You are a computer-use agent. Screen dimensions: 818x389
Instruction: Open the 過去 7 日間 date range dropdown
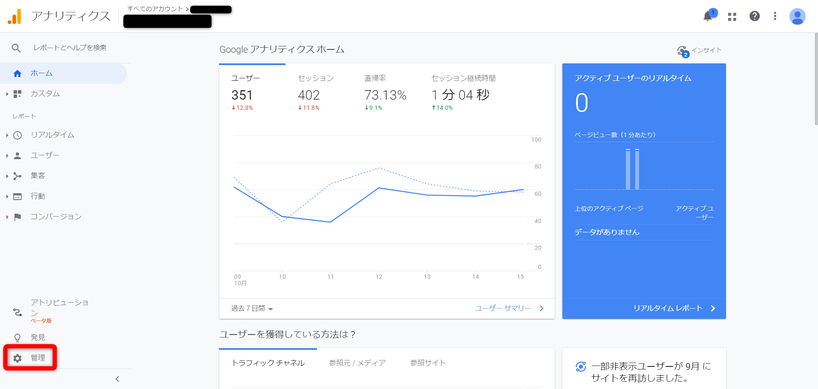[252, 309]
